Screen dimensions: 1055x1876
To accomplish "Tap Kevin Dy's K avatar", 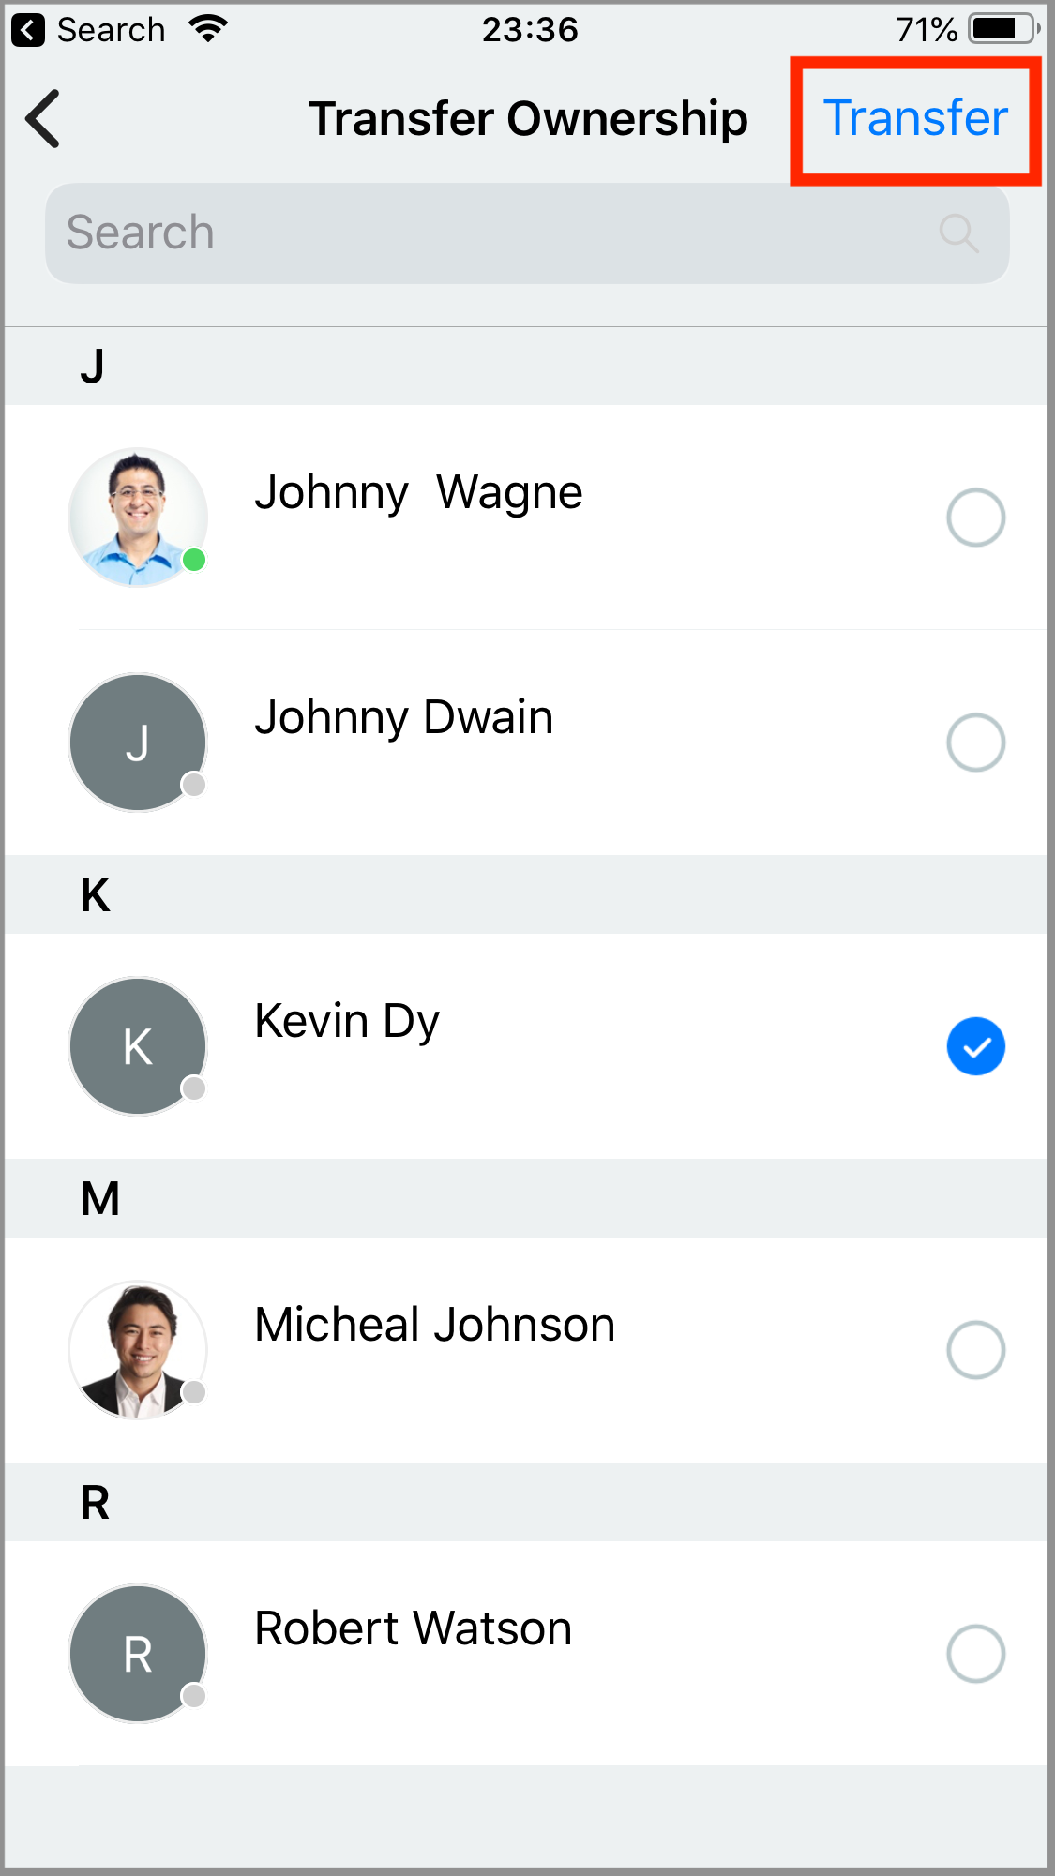I will [138, 1046].
